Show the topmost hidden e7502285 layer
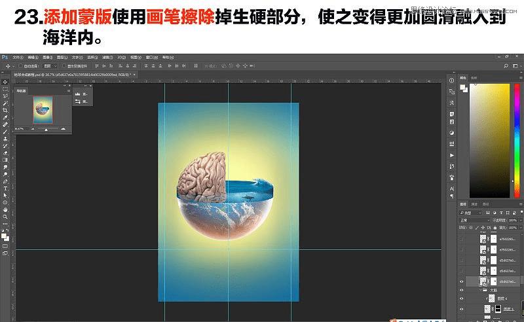Viewport: 524px width, 322px height. coord(462,239)
